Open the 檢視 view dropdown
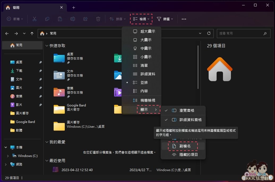The height and width of the screenshot is (182, 275). 141,19
